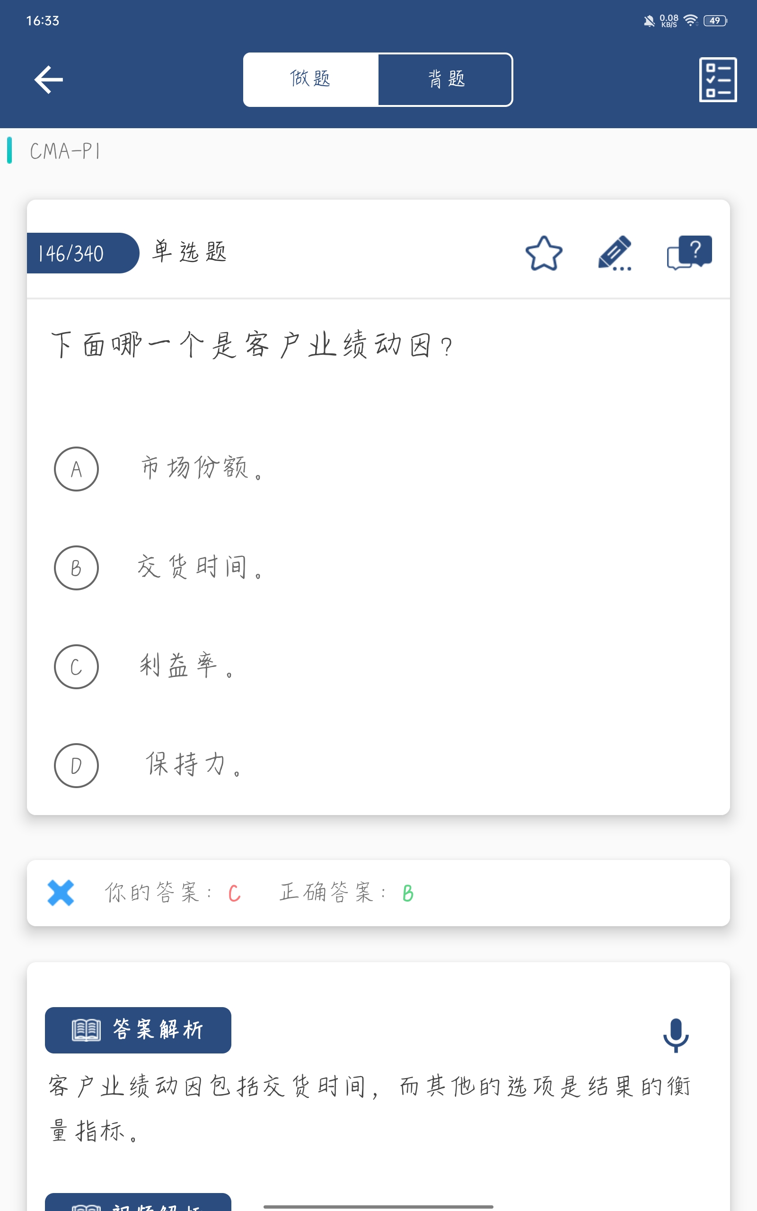Open the question list icon
Viewport: 757px width, 1211px height.
click(x=717, y=79)
